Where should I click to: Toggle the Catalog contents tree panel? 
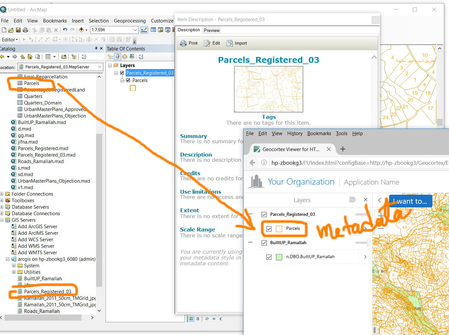pos(74,57)
